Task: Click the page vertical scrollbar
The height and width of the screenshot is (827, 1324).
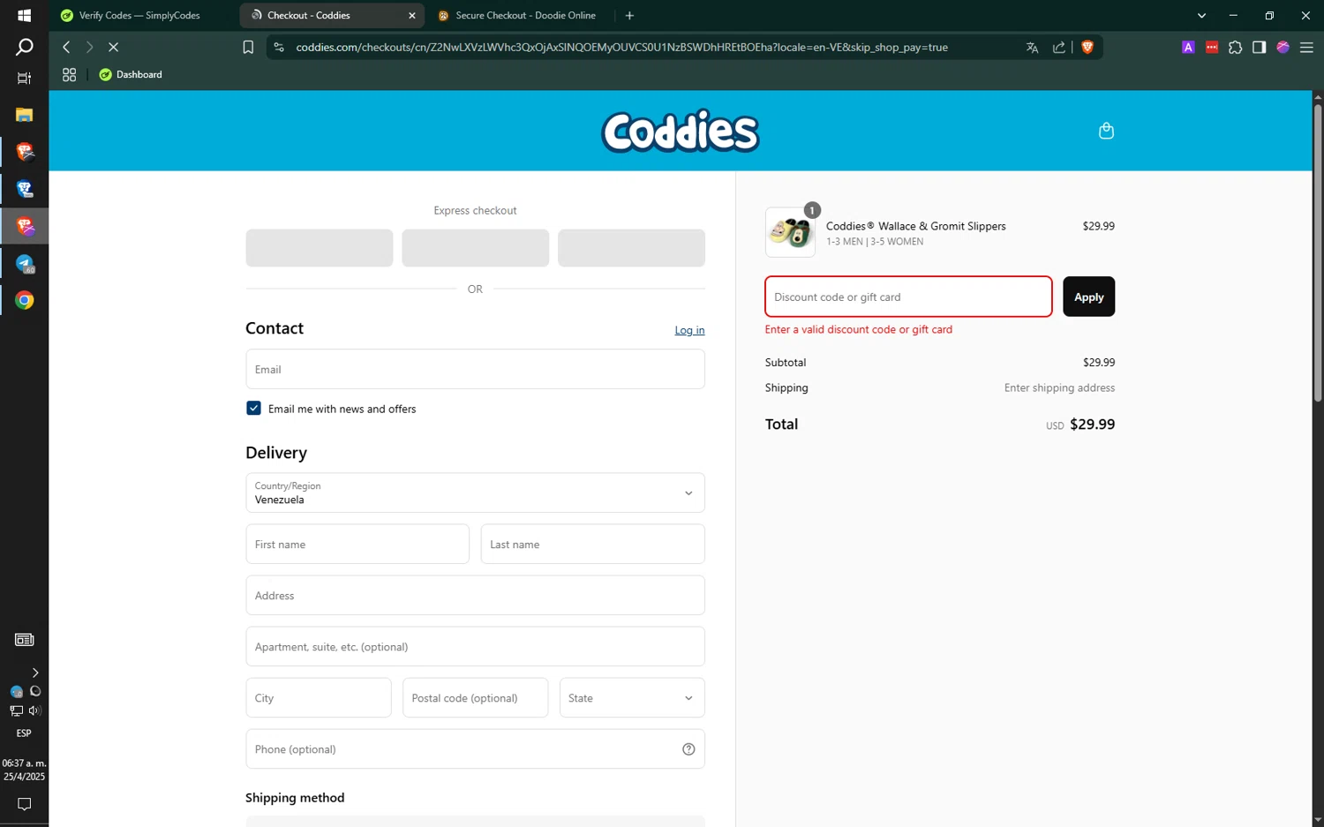Action: (x=1318, y=253)
